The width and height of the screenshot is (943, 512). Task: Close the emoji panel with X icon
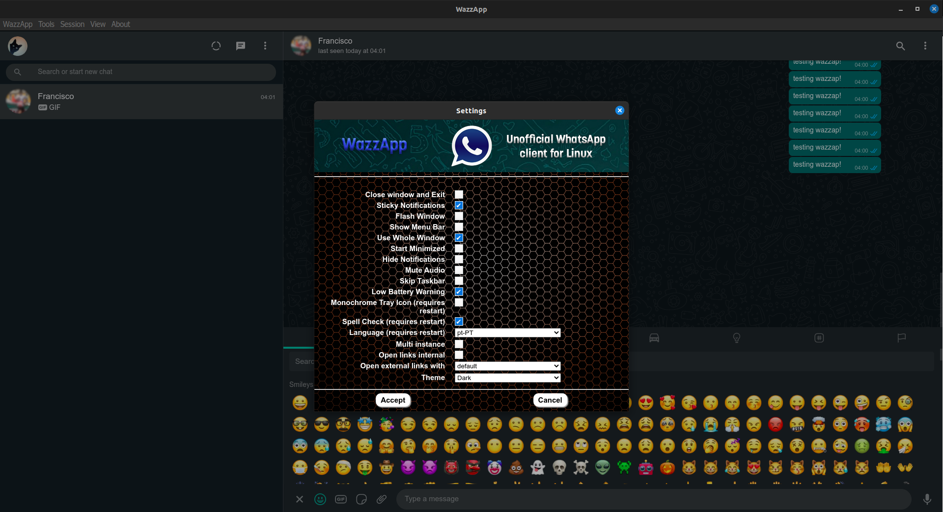300,499
